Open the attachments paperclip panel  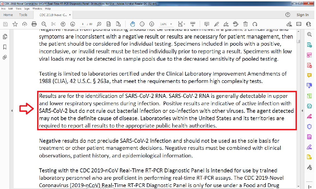5,57
